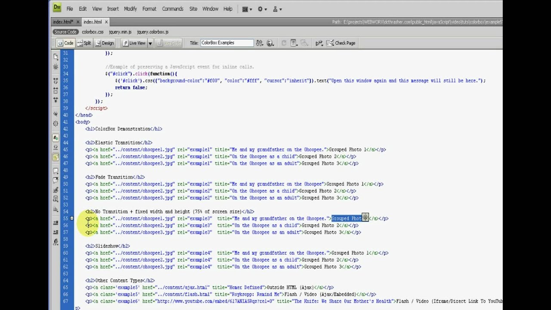Switch to Split view

[x=84, y=43]
